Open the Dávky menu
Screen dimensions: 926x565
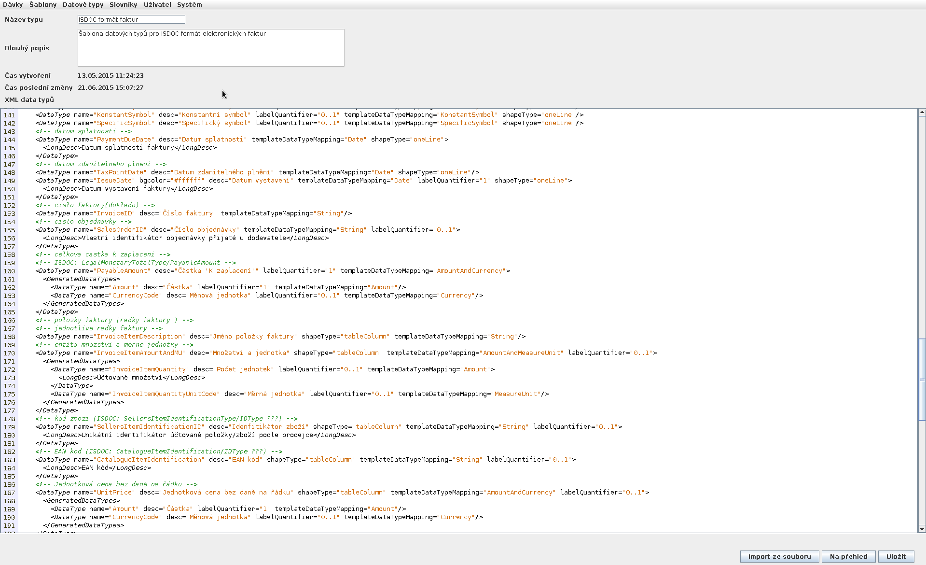13,5
